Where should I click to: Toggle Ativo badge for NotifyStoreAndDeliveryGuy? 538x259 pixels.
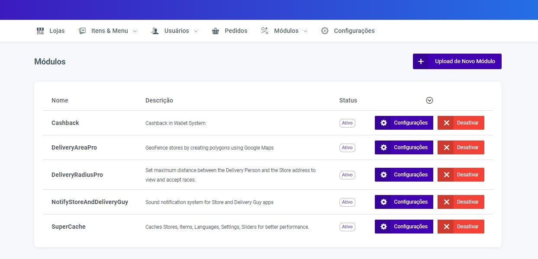347,202
